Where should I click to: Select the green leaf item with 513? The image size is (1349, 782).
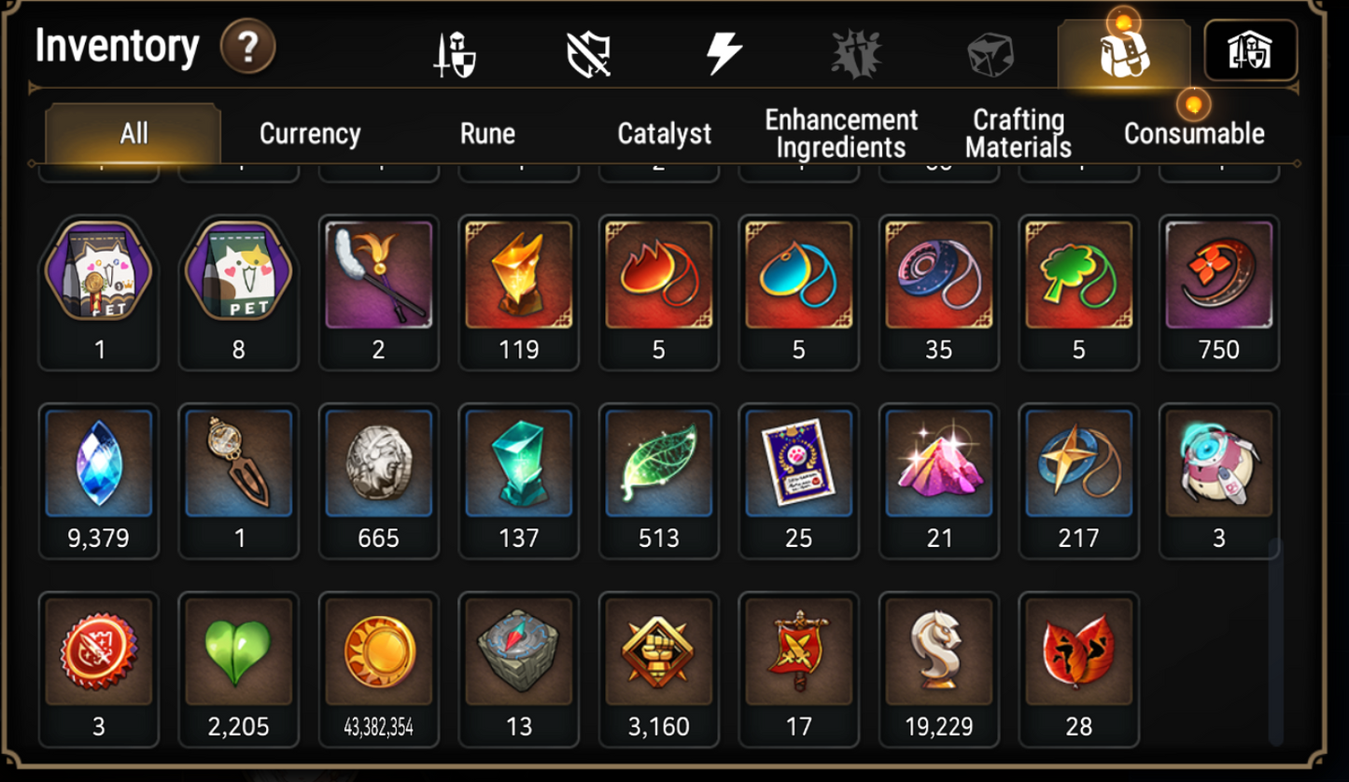[659, 482]
